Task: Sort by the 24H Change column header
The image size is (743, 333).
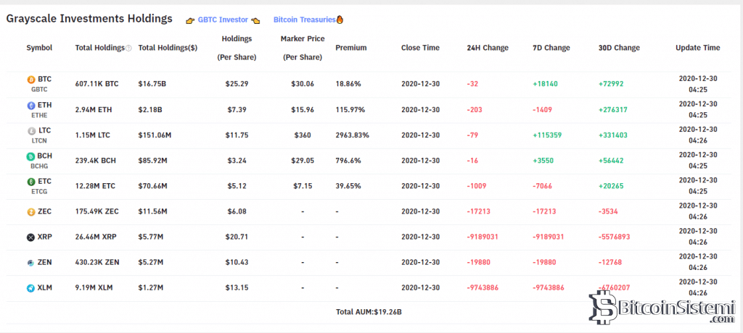Action: click(488, 48)
